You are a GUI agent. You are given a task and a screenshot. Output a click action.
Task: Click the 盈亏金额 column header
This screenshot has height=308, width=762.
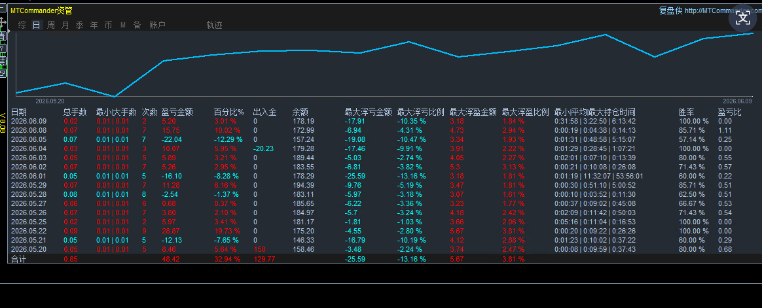177,112
